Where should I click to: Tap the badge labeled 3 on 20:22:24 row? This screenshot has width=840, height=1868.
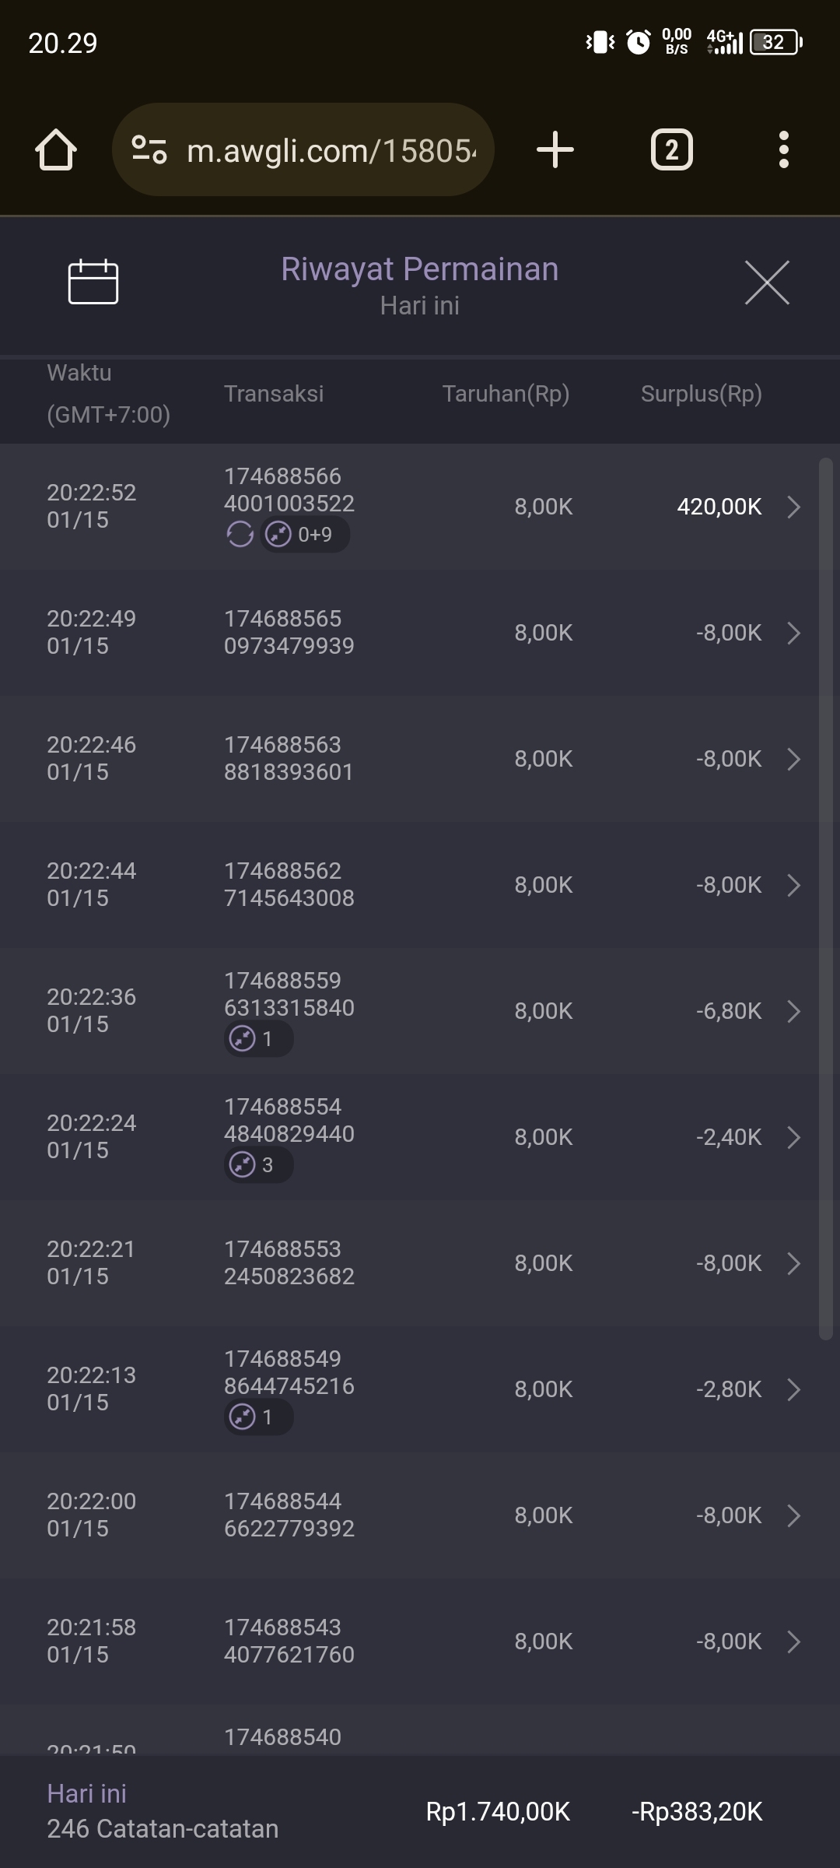pyautogui.click(x=258, y=1165)
